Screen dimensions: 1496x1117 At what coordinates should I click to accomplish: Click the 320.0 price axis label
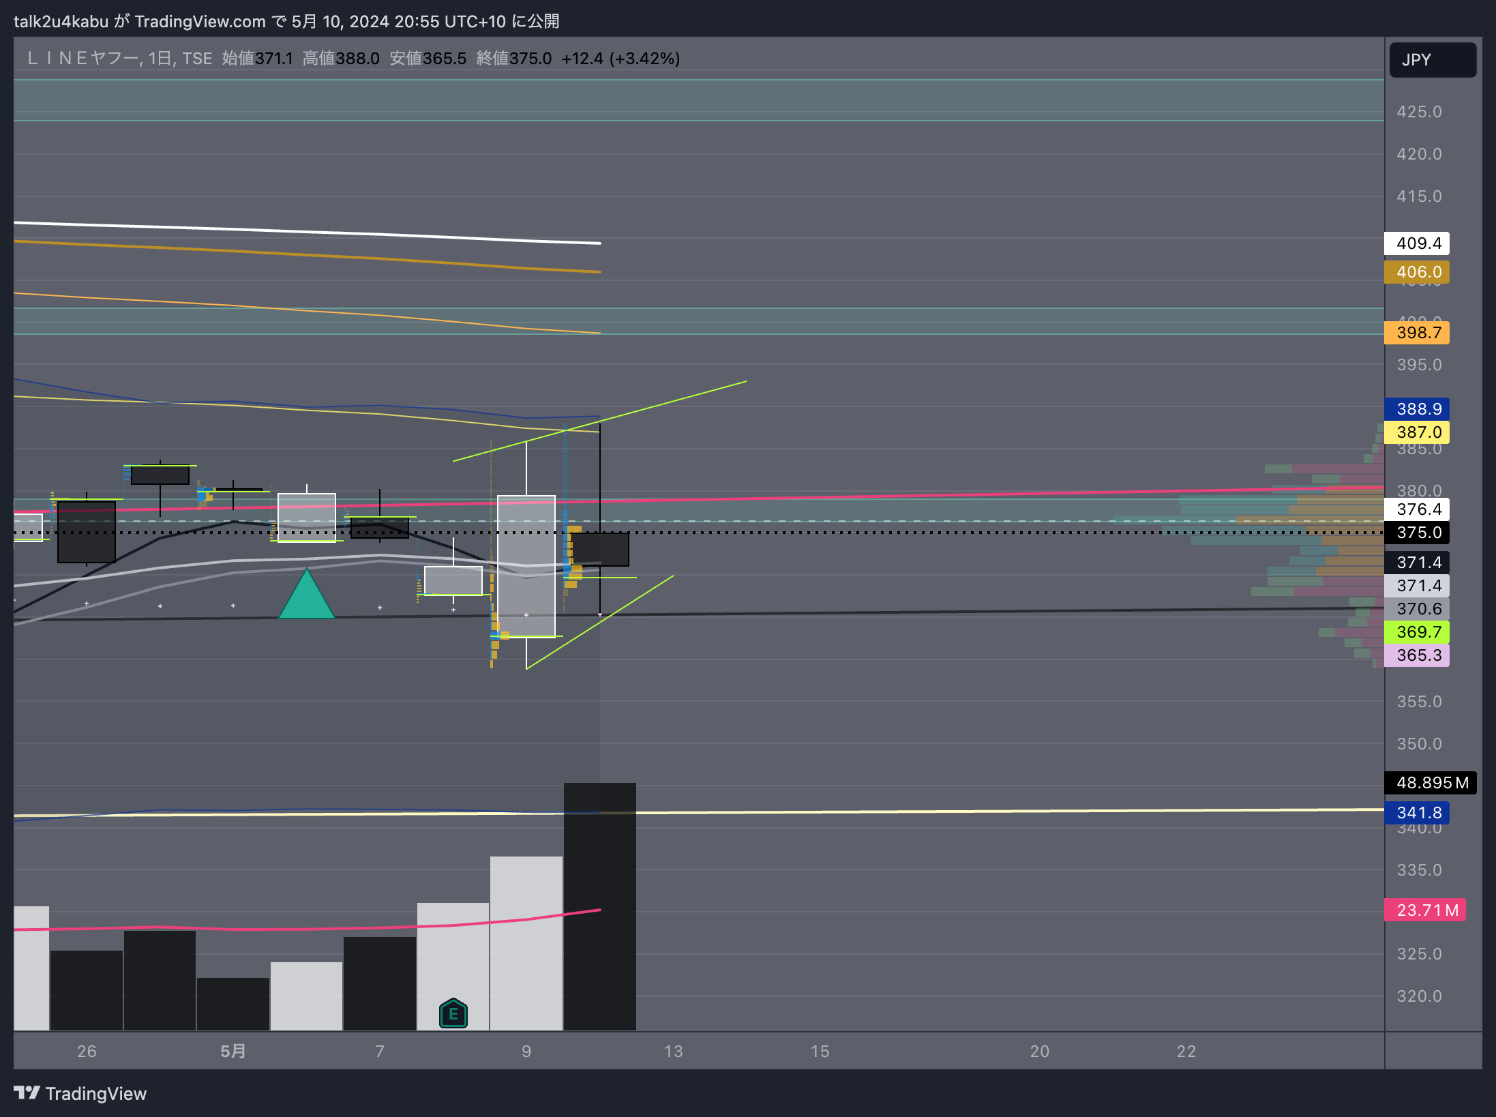pos(1420,996)
